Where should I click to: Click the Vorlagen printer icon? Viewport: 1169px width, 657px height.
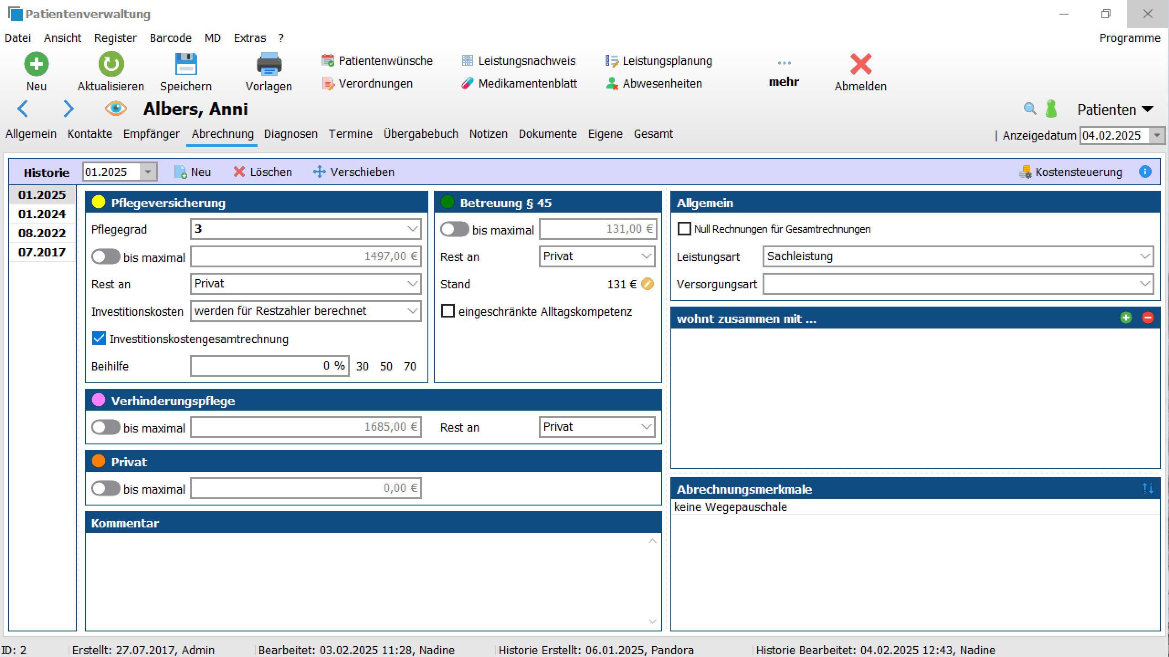tap(269, 64)
